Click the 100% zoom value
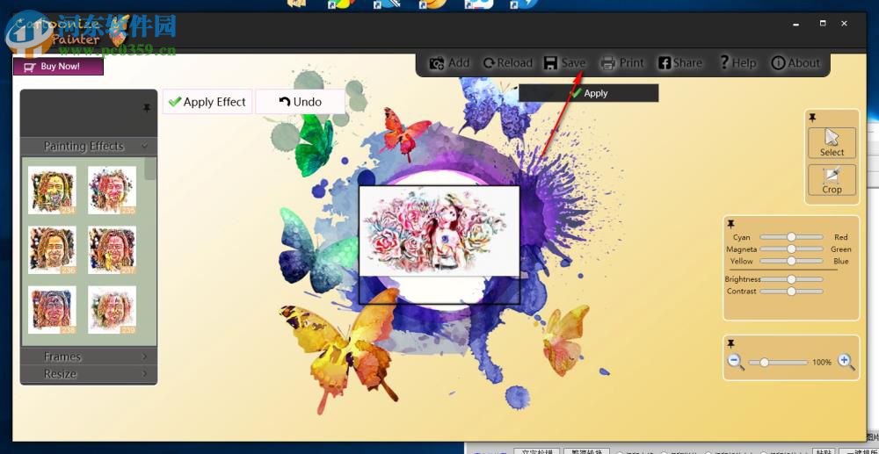 (x=822, y=363)
